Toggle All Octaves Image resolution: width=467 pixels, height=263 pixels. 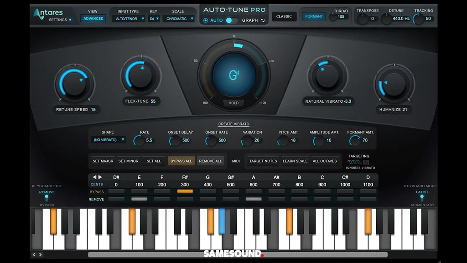[325, 161]
